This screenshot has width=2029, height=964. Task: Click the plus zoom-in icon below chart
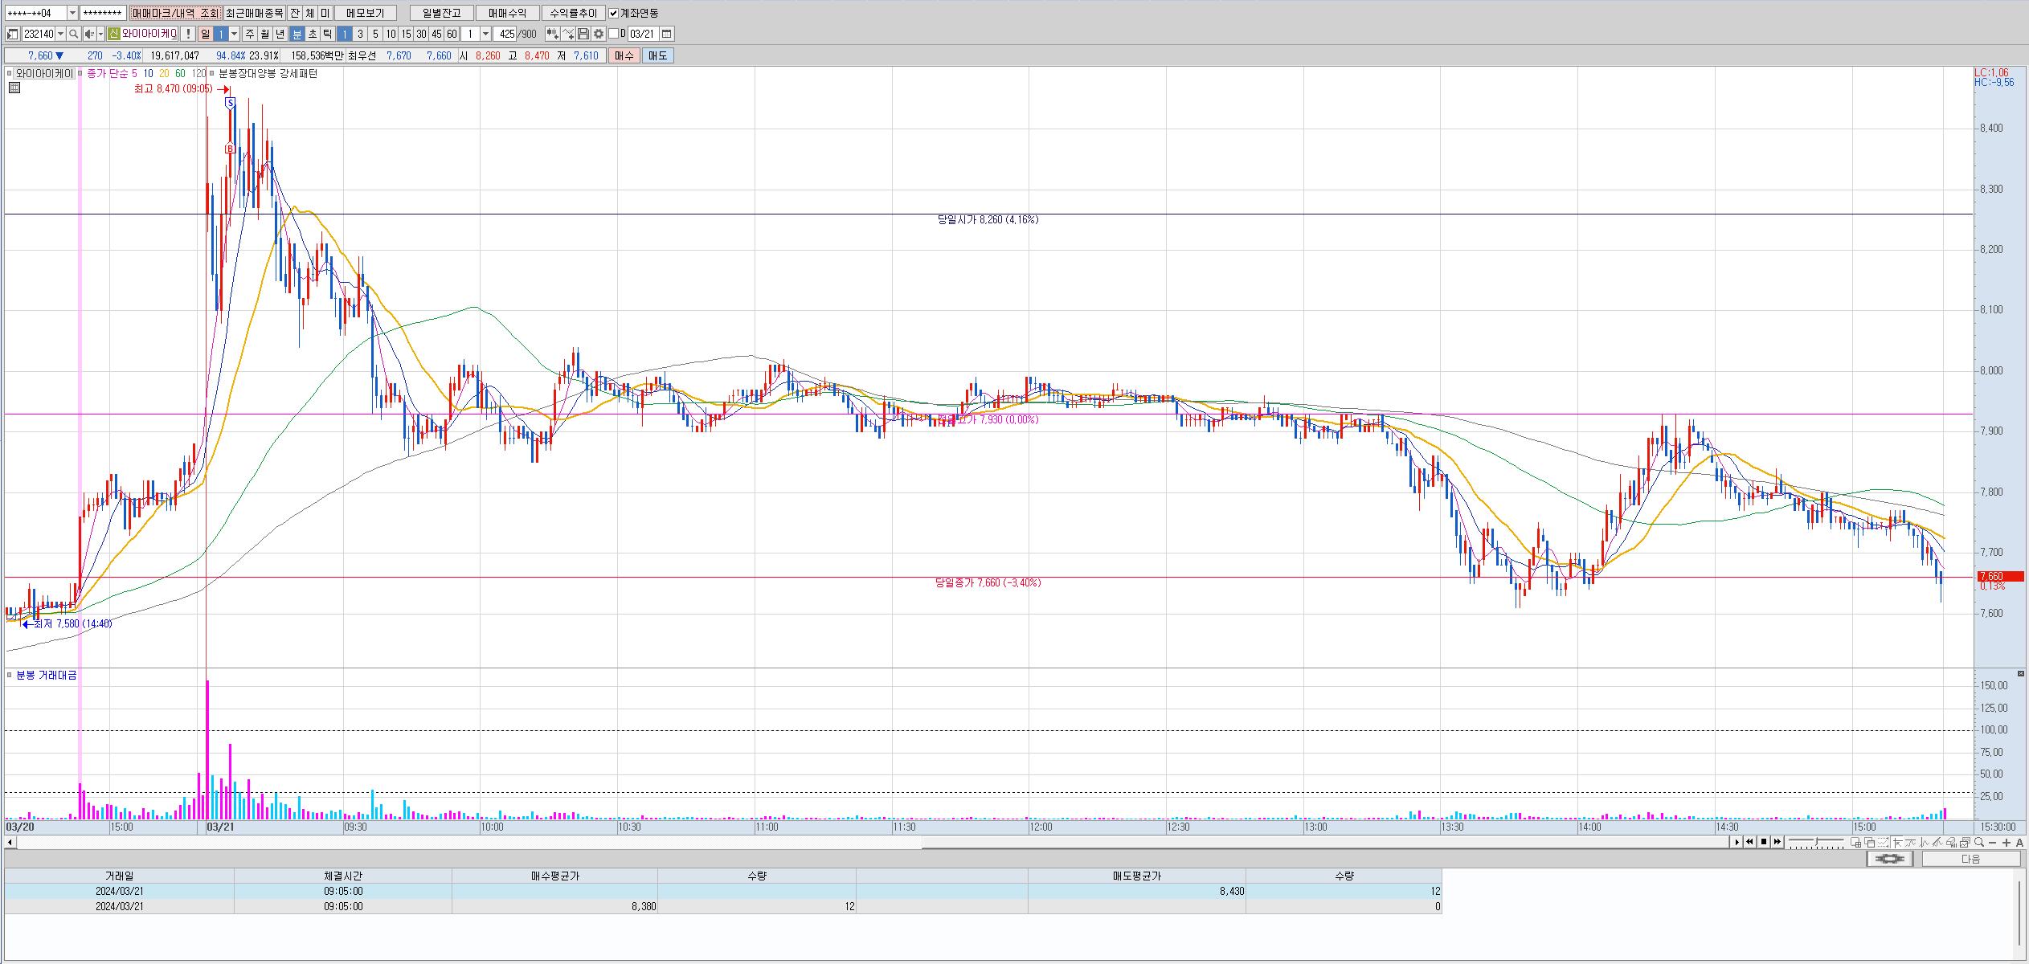click(x=2007, y=842)
